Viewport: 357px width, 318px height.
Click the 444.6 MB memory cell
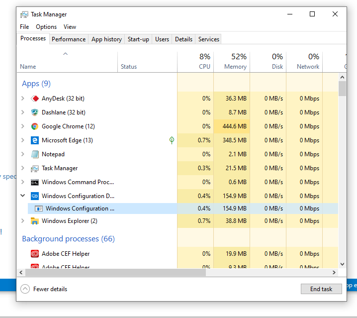point(232,126)
